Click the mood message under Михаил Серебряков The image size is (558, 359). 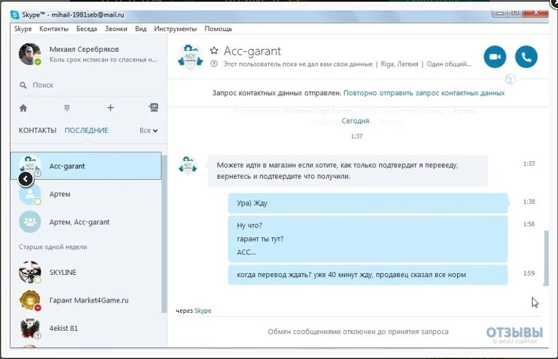tap(103, 60)
